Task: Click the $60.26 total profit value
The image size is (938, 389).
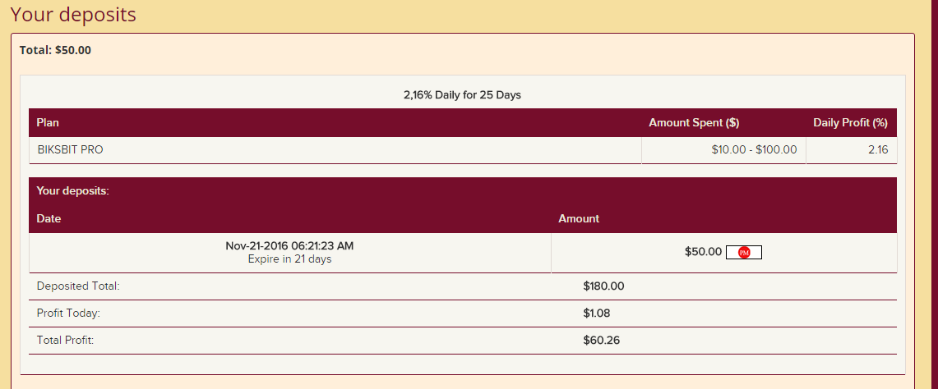Action: 600,340
